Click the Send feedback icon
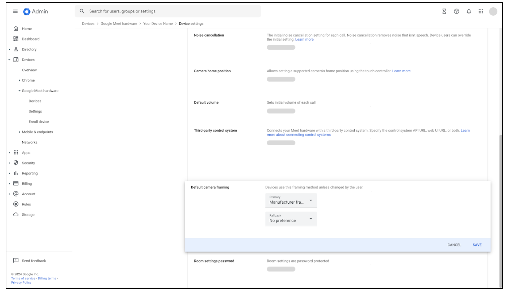This screenshot has width=508, height=292. pyautogui.click(x=16, y=261)
